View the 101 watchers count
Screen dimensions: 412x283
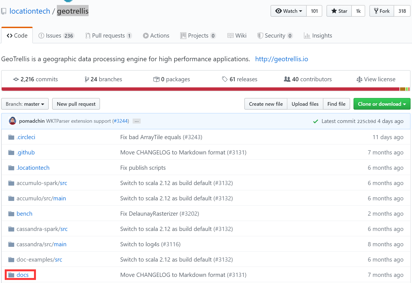pyautogui.click(x=314, y=11)
